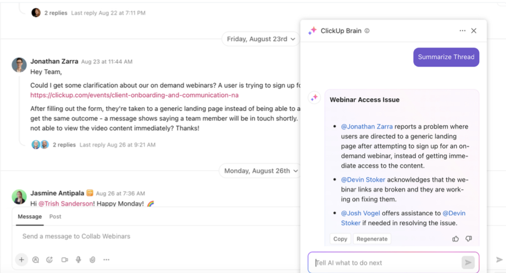Viewport: 506px width, 273px height.
Task: Open ClickUp Brain ellipsis options
Action: (x=462, y=31)
